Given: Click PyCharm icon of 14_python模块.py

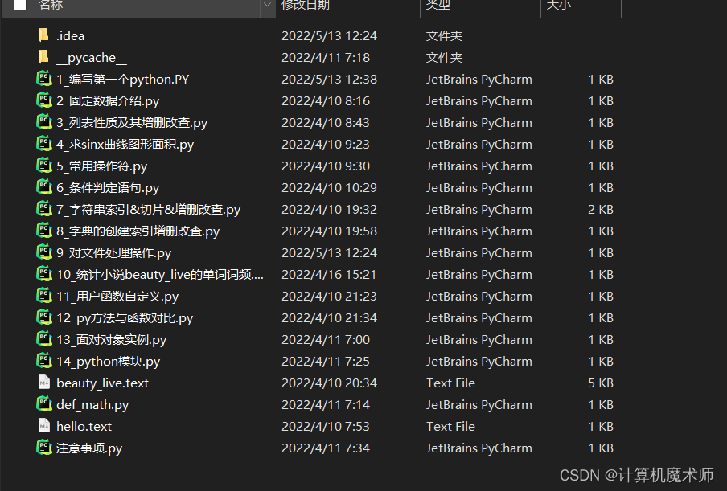Looking at the screenshot, I should click(x=44, y=361).
